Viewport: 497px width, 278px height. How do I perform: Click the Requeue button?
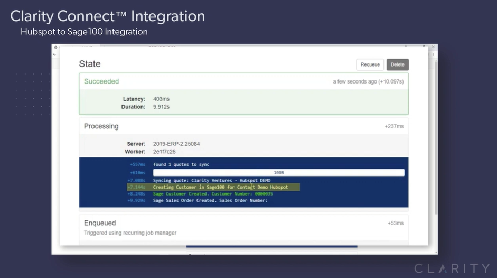pyautogui.click(x=370, y=64)
